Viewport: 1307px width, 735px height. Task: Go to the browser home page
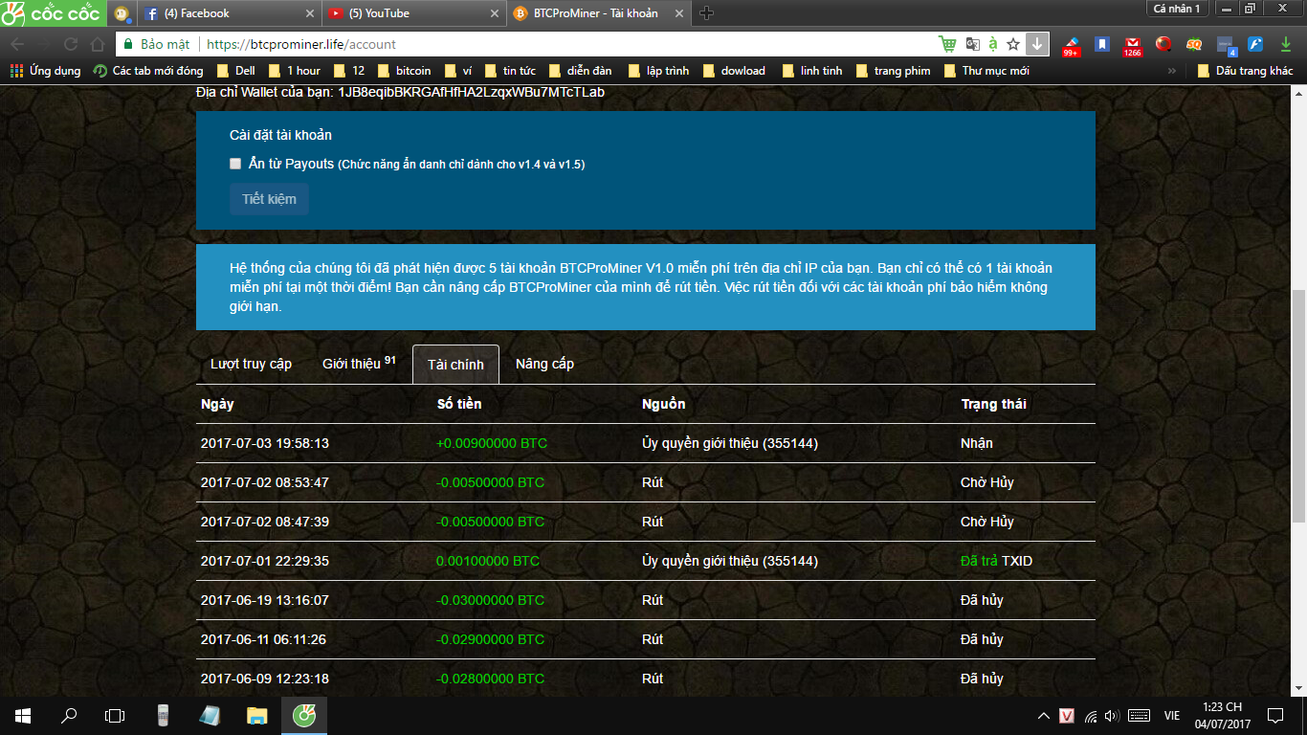point(97,44)
